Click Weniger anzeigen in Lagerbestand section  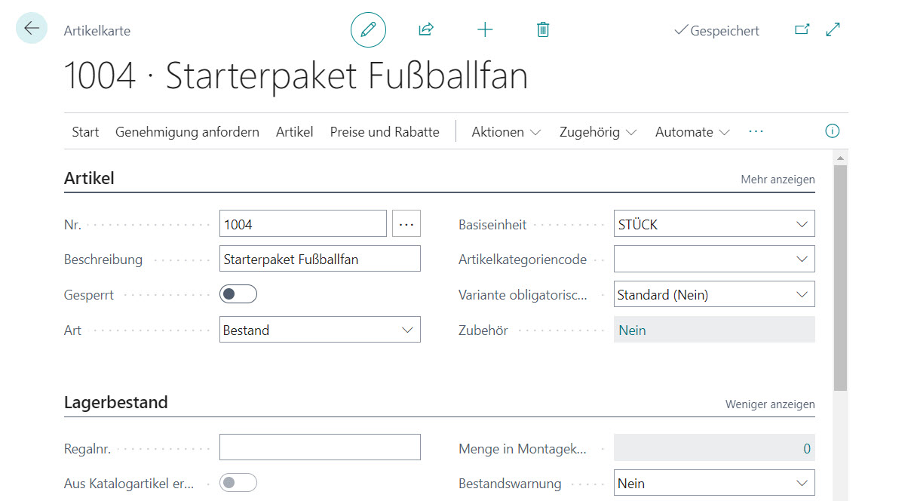770,404
